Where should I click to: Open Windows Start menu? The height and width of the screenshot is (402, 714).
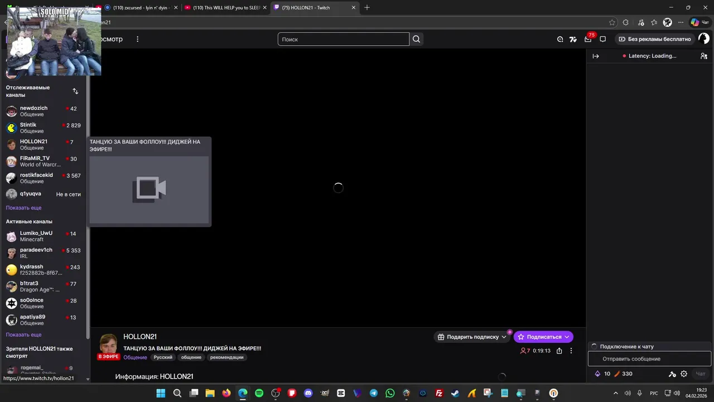[x=161, y=393]
